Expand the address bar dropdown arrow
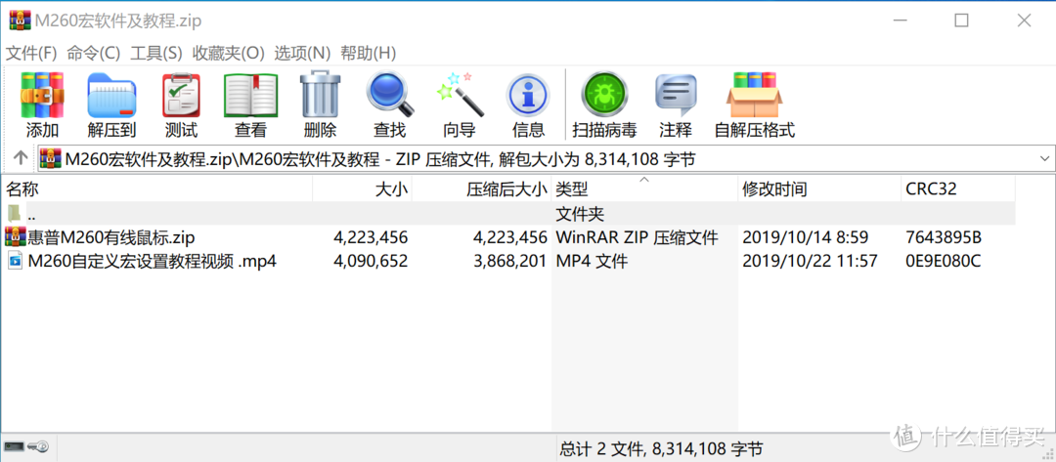This screenshot has height=462, width=1056. pos(1044,158)
